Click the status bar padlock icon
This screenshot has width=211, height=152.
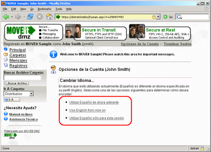click(203, 148)
